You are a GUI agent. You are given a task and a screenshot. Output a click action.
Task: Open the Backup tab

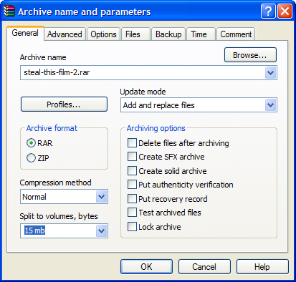(x=168, y=34)
